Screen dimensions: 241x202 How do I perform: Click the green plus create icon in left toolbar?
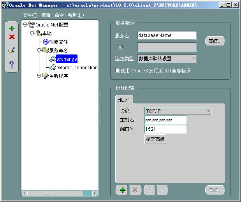[12, 28]
